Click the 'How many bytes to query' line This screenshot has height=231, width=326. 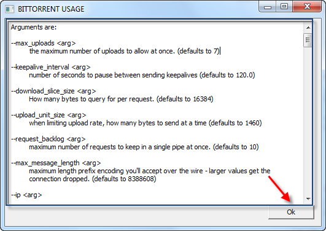[121, 99]
